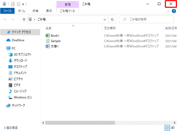Switch to the 共有 ribbon tab
Screen dimensions: 177x131
[x=35, y=11]
